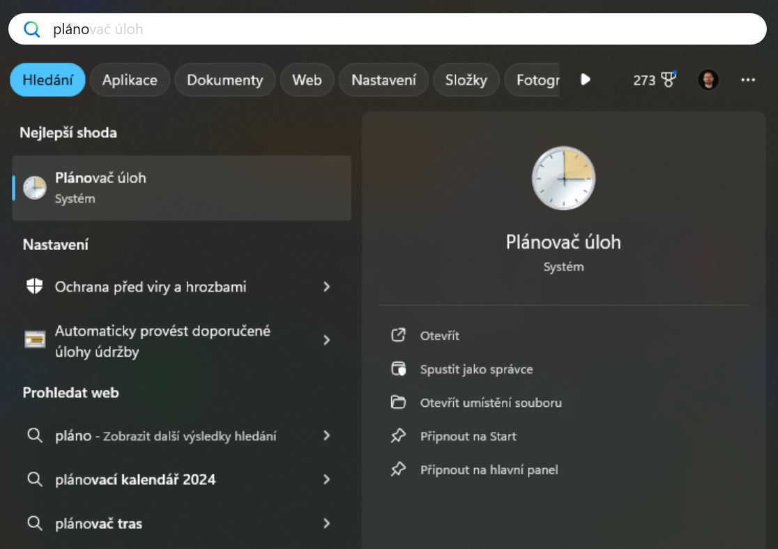Viewport: 778px width, 549px height.
Task: Expand the Ochrana před viry a hrozbami chevron
Action: click(326, 286)
